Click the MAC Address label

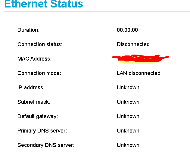(x=34, y=59)
